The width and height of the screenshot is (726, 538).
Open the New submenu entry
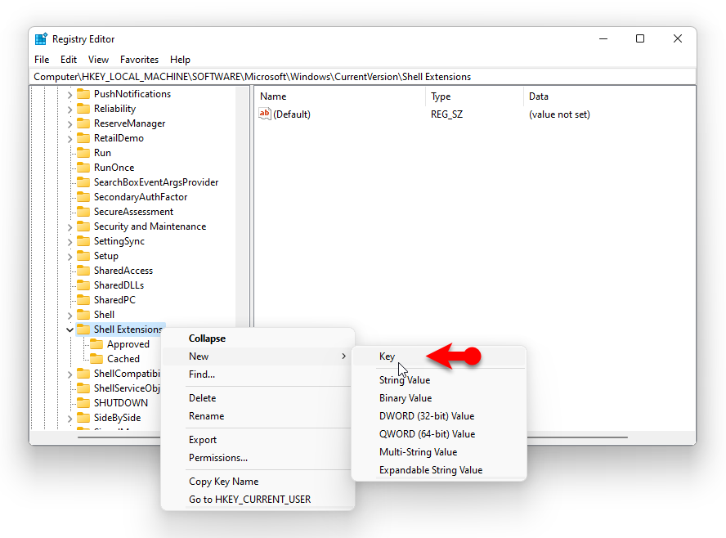258,356
